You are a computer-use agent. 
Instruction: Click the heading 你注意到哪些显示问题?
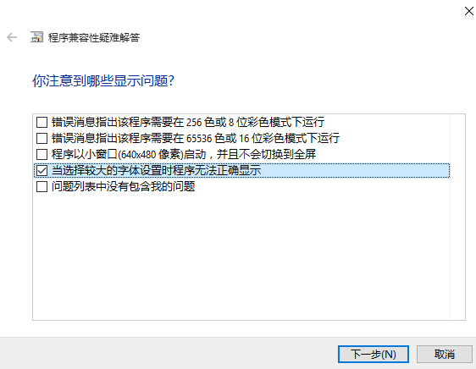103,81
